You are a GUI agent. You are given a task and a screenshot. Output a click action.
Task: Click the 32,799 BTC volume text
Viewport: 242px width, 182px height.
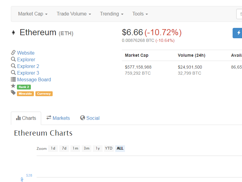[x=189, y=73]
